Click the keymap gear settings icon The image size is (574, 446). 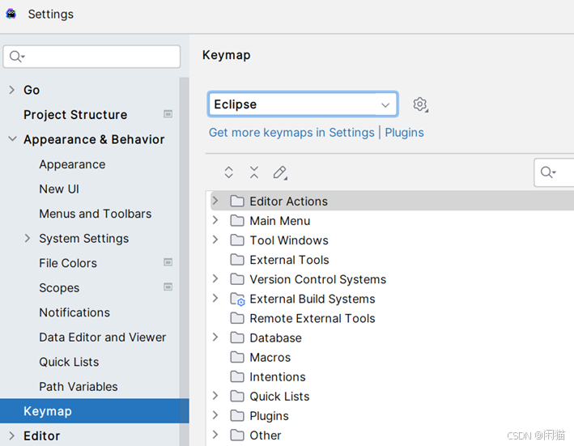(x=419, y=104)
